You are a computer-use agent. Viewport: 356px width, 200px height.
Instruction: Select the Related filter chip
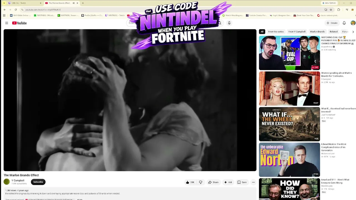pos(333,32)
